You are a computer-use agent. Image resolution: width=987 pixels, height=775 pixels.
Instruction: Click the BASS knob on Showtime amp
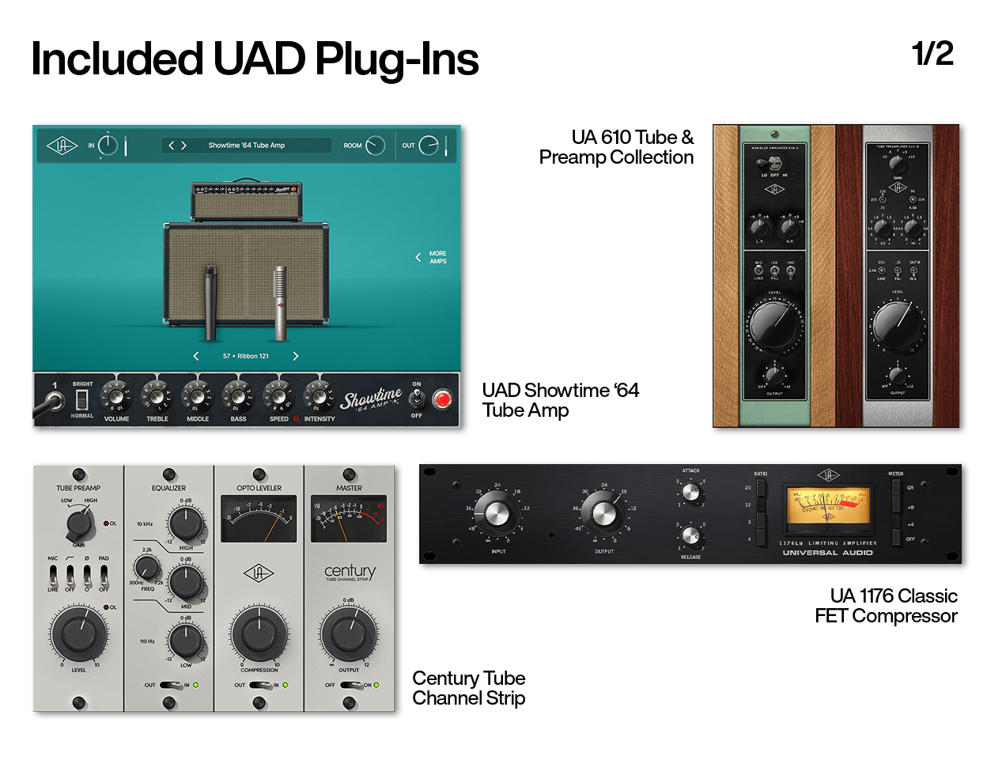(238, 396)
